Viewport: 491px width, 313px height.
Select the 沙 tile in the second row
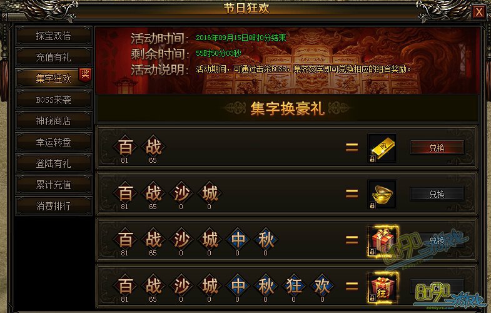click(181, 193)
